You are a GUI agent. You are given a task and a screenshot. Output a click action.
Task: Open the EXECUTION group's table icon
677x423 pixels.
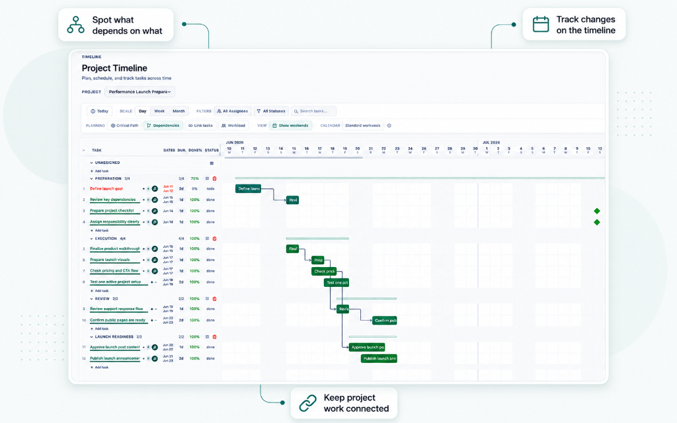click(x=207, y=239)
